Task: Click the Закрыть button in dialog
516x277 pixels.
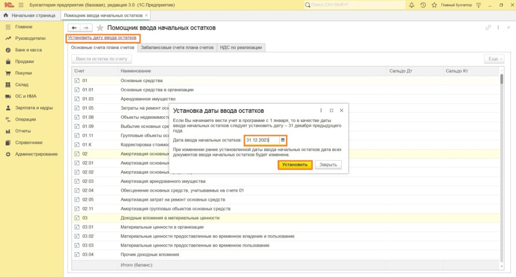Action: tap(328, 165)
